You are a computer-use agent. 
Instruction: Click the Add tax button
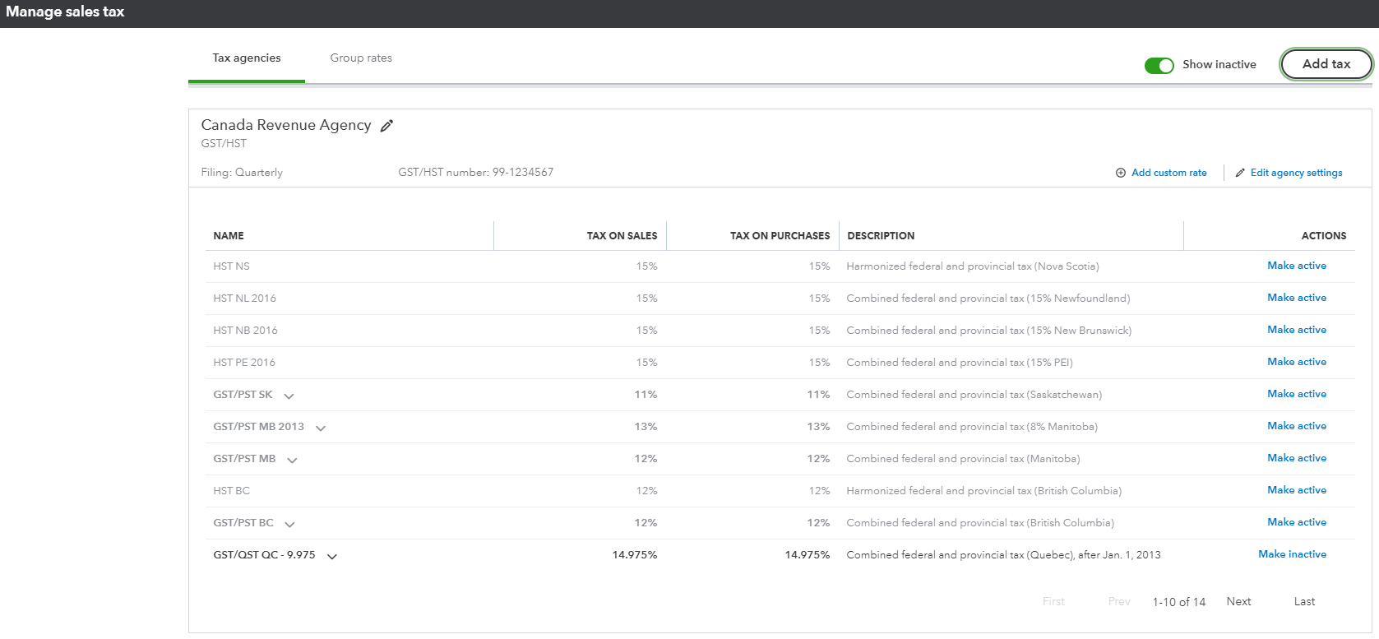(1326, 64)
